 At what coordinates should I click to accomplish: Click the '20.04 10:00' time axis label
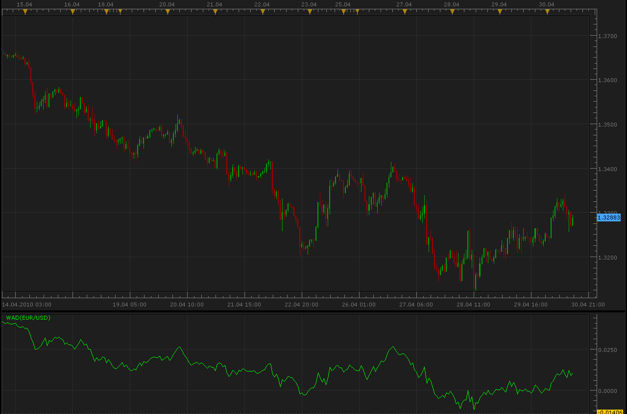pos(187,305)
